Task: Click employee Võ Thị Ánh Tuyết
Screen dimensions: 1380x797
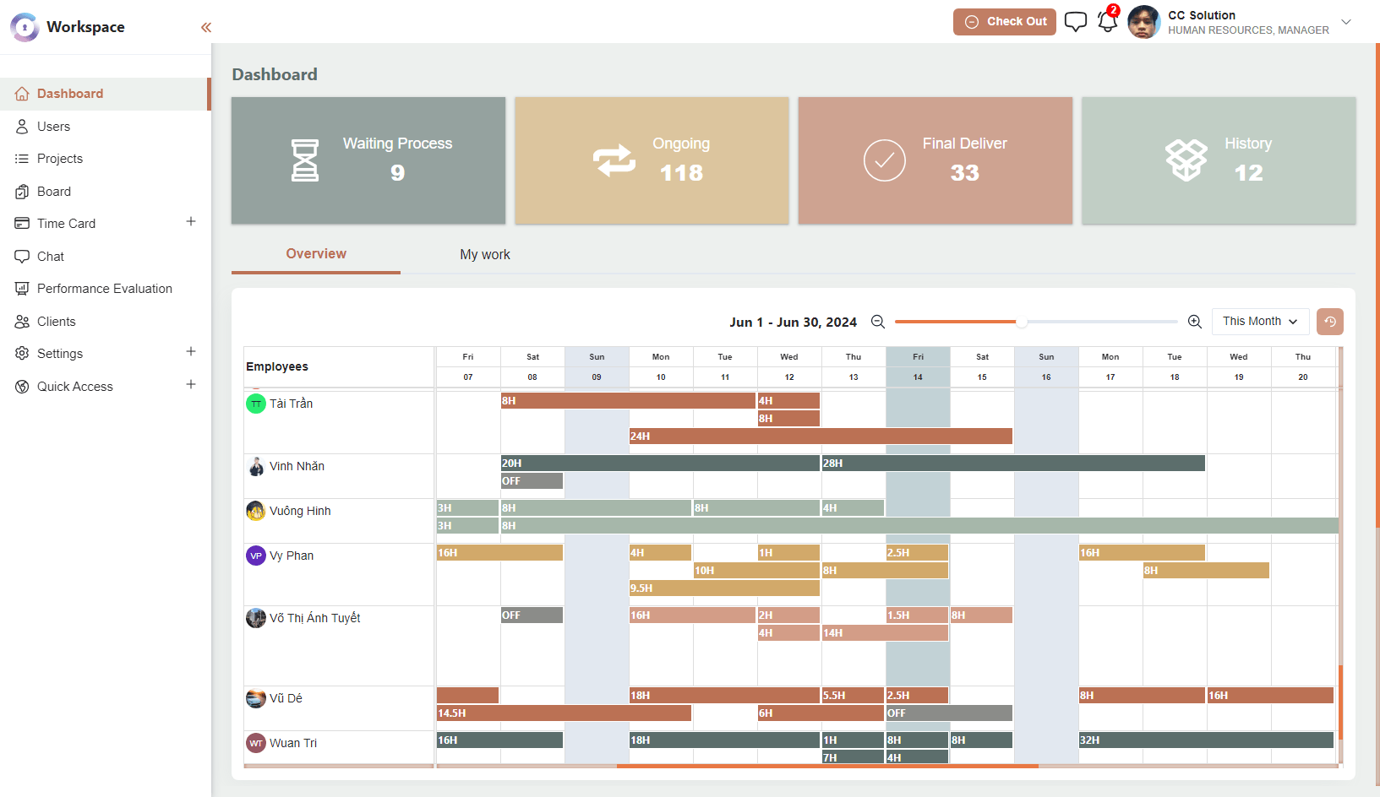Action: [x=314, y=619]
